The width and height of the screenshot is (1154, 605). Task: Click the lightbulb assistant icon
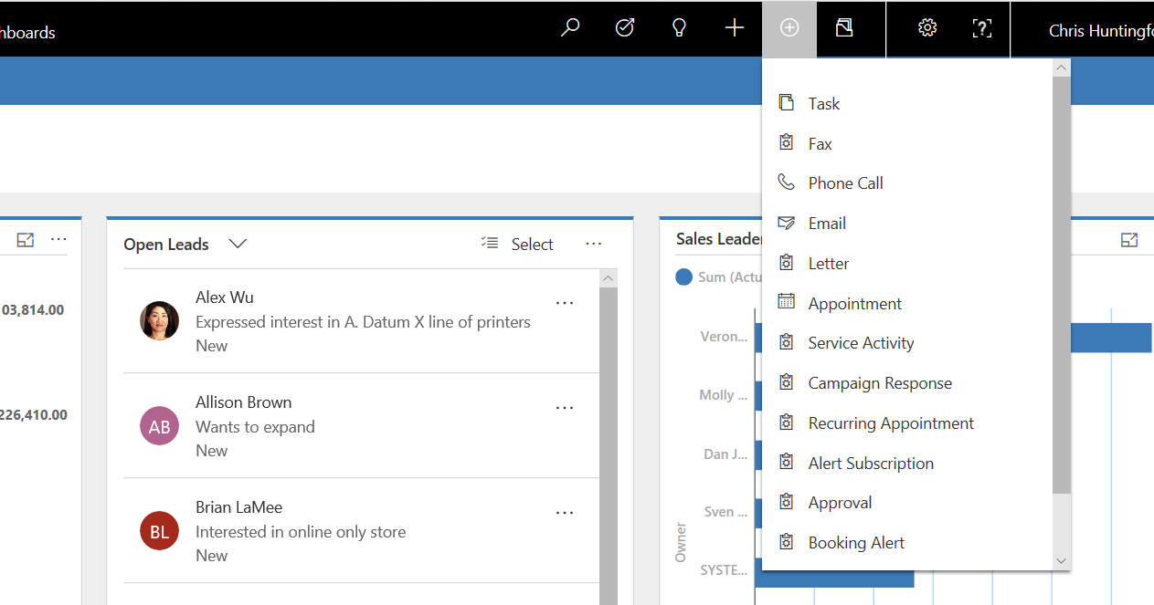(x=679, y=28)
